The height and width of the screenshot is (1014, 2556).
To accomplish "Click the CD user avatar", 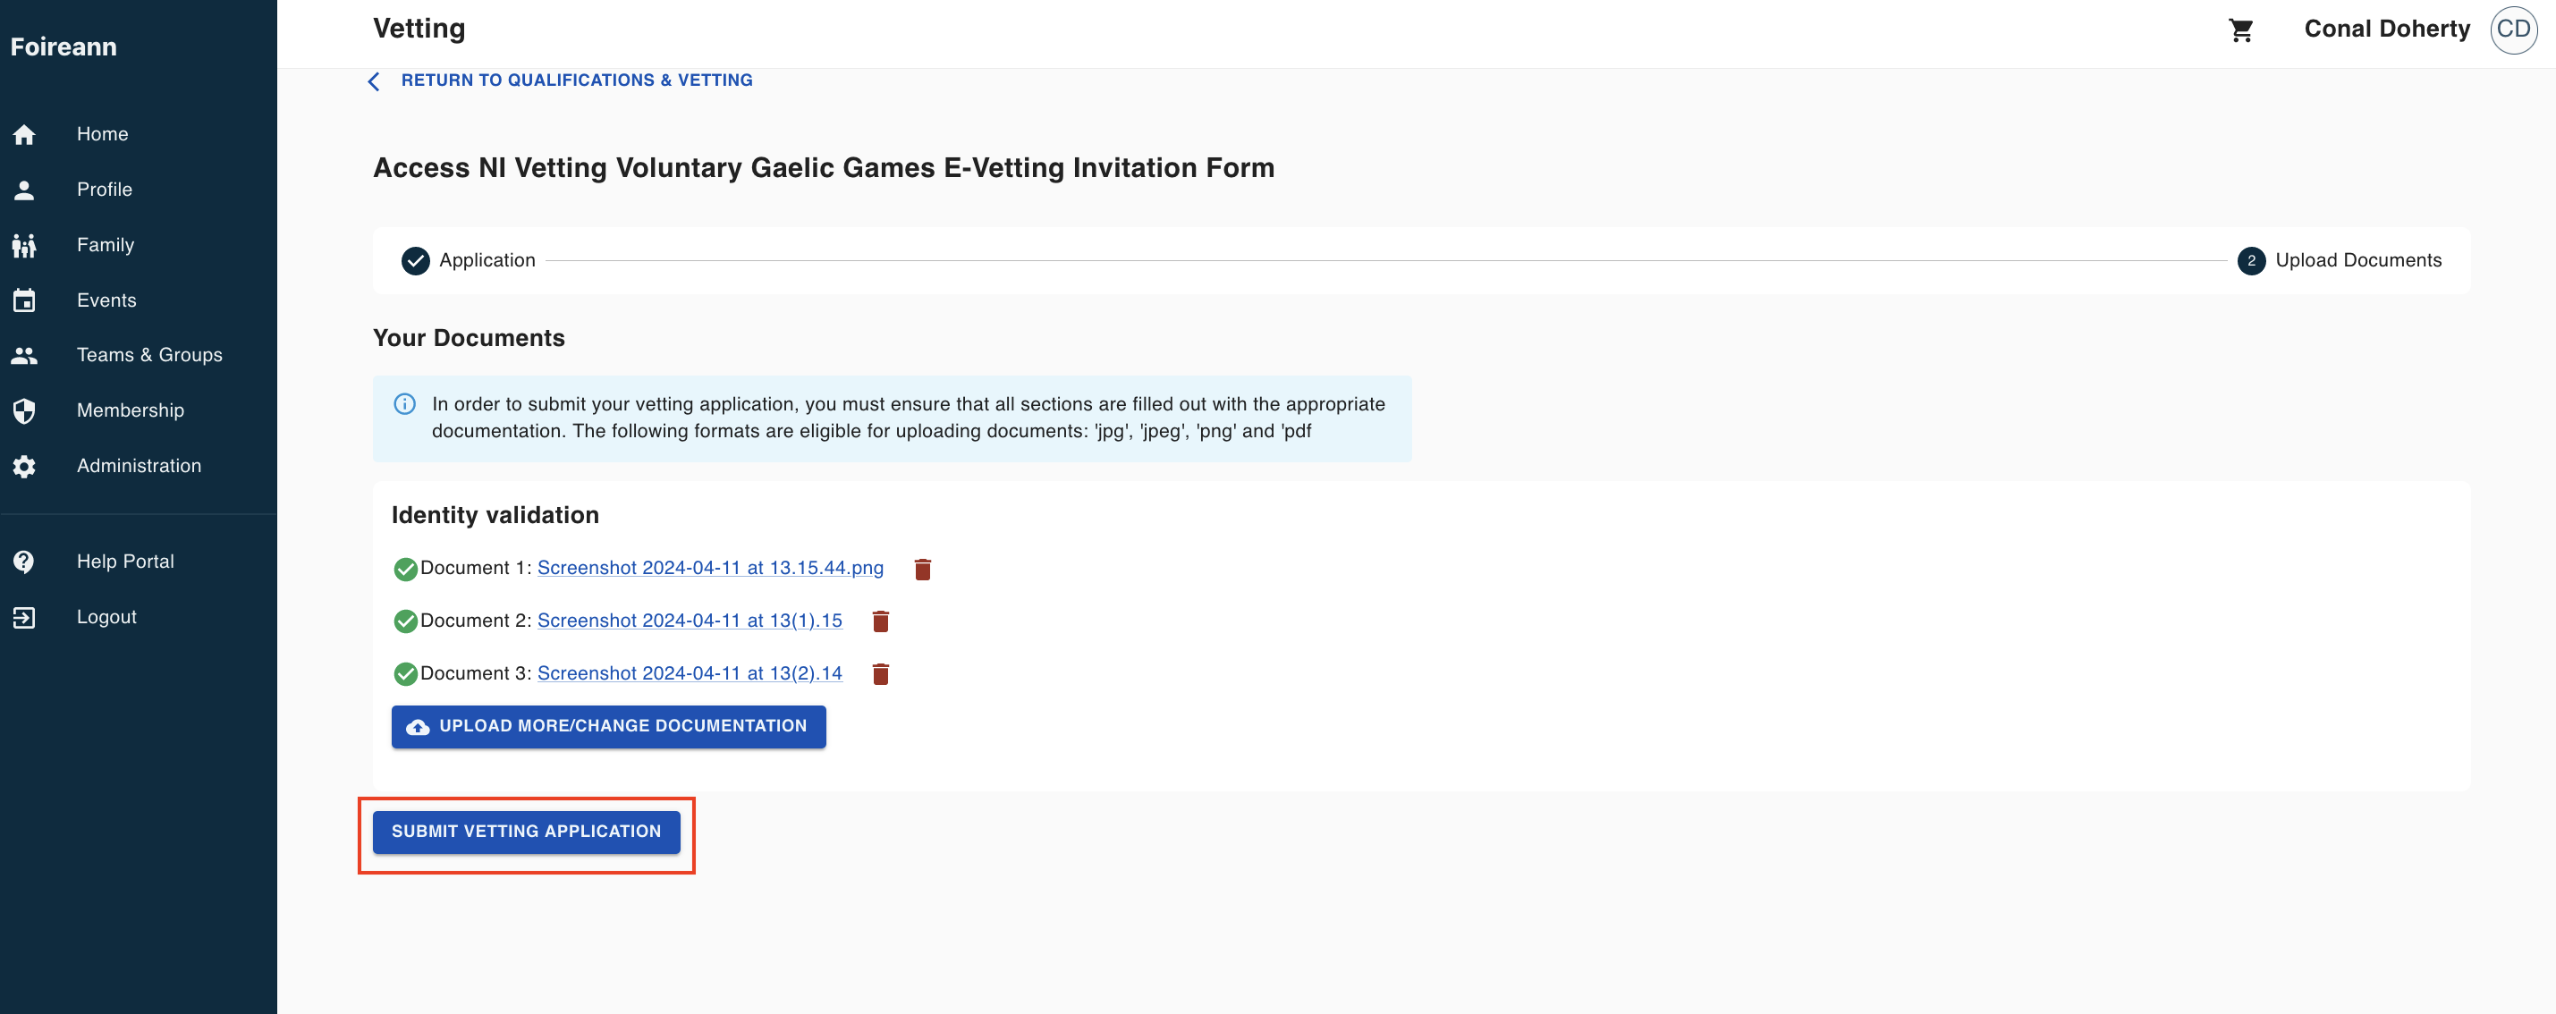I will pos(2512,30).
